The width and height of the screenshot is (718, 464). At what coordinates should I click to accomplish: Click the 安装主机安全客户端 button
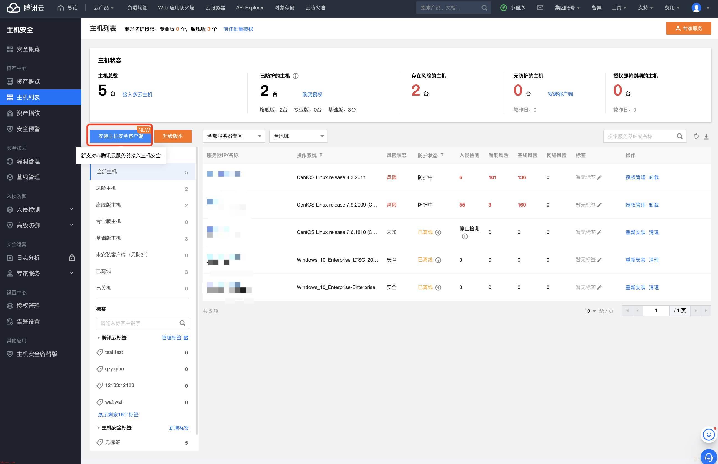pos(120,136)
